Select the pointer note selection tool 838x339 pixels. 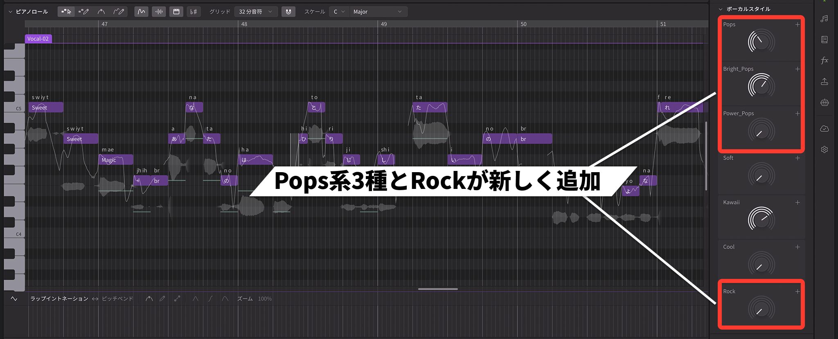point(66,11)
